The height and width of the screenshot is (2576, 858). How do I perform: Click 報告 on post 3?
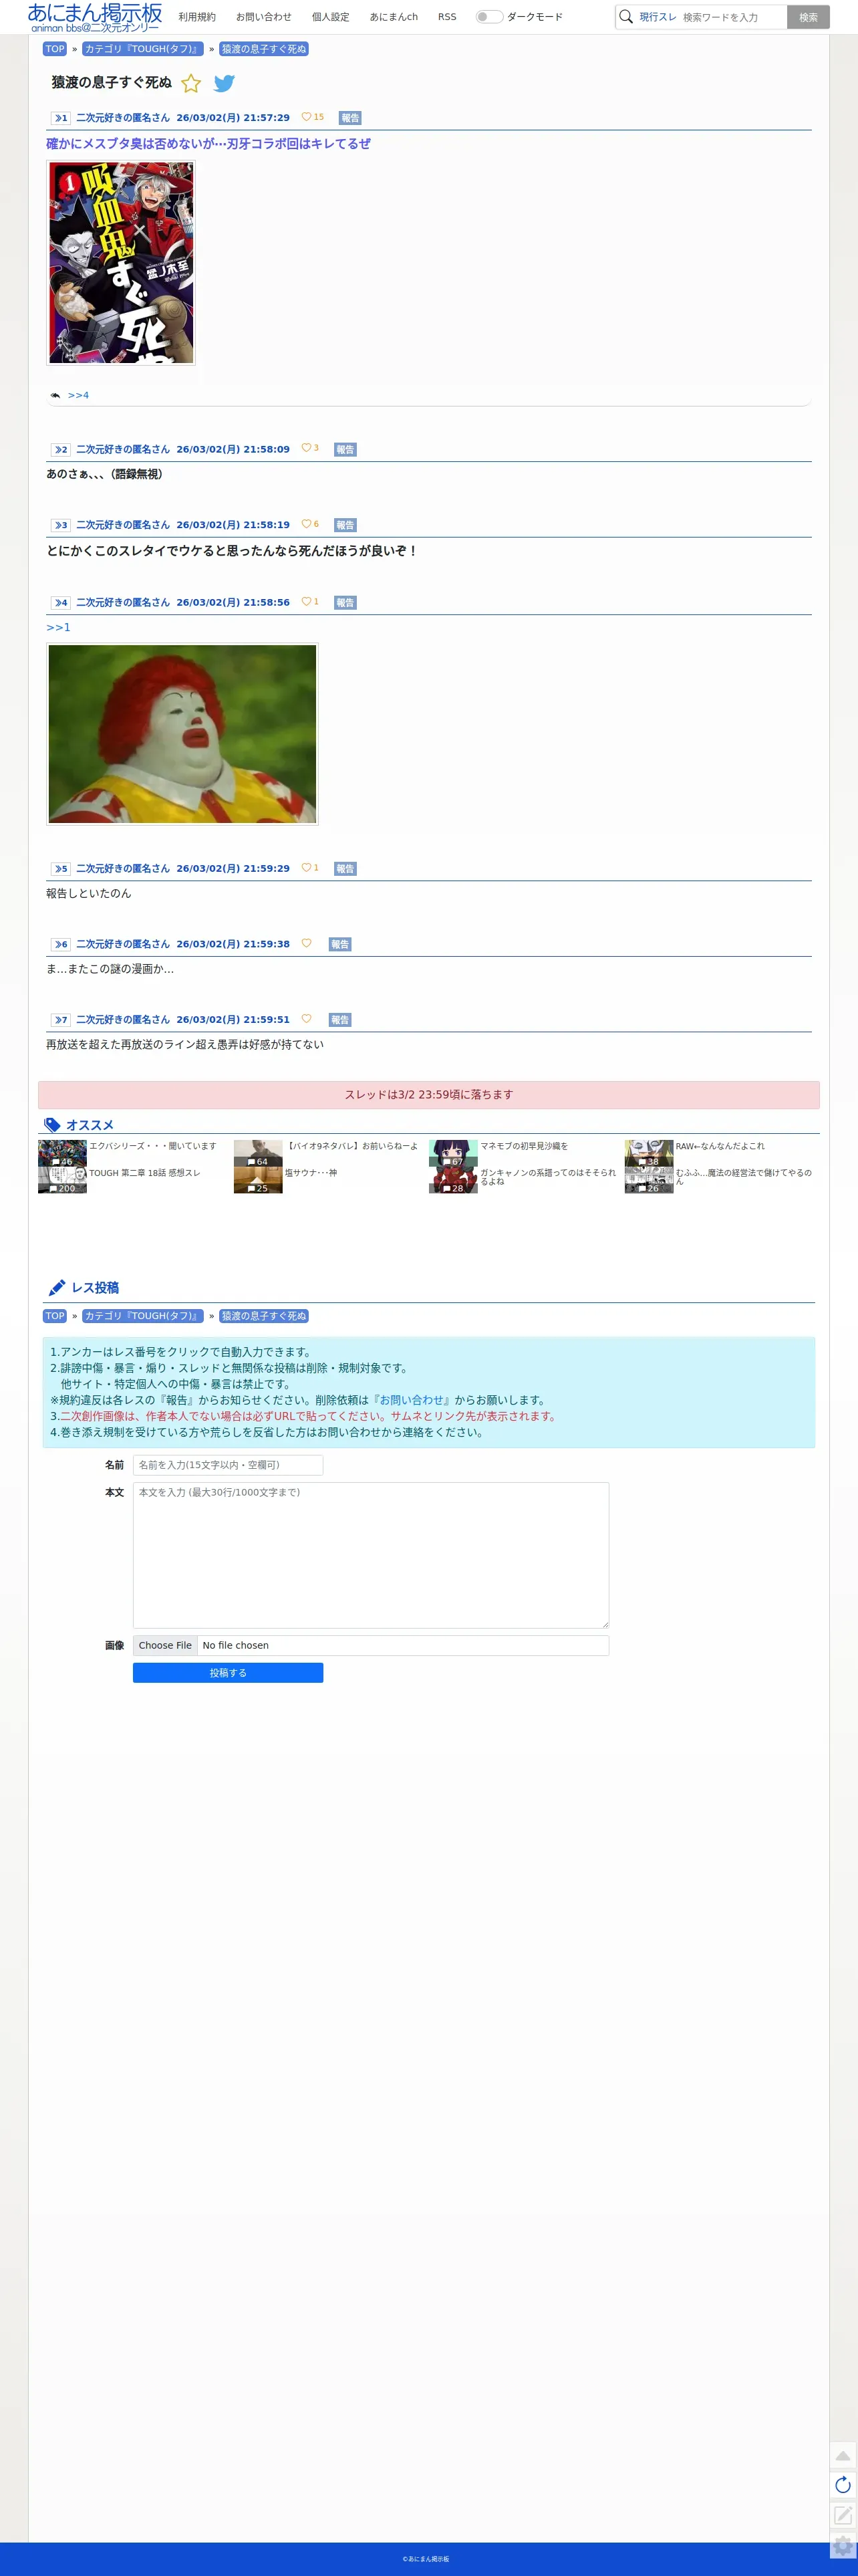345,525
